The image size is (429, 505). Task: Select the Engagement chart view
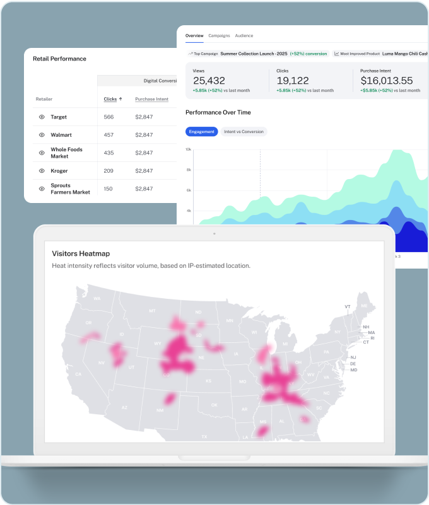click(202, 132)
